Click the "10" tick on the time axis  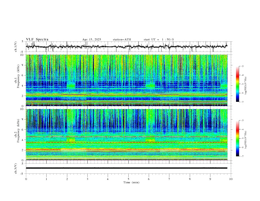tap(231, 179)
